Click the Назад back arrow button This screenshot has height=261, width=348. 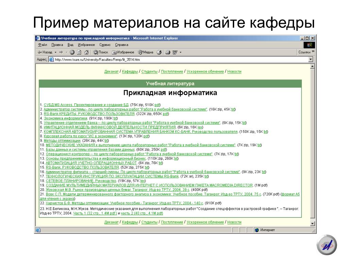point(45,52)
